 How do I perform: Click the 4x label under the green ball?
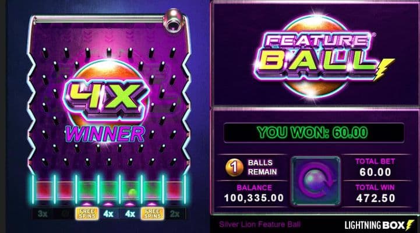tap(130, 214)
